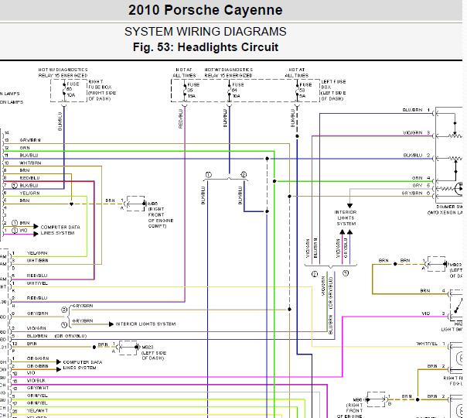
Task: Click the "GRY/BRN" label at pin 13 of left connector
Action: coord(30,140)
